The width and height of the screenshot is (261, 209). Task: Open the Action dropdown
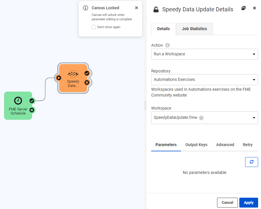click(x=204, y=54)
